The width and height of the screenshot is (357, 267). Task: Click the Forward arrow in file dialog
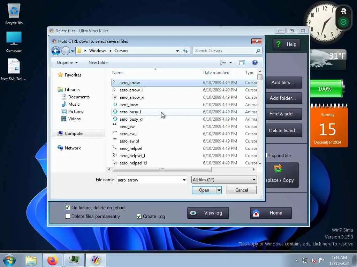click(x=66, y=51)
